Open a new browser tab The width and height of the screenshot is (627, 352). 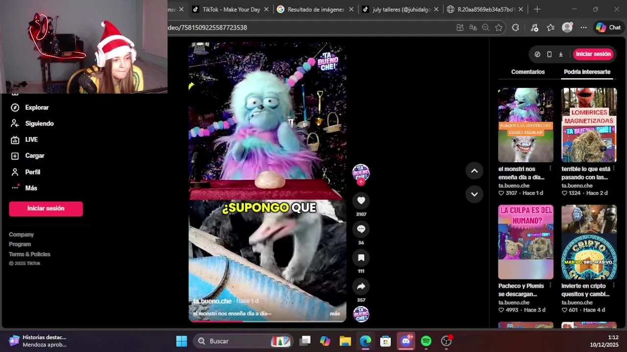pyautogui.click(x=537, y=9)
